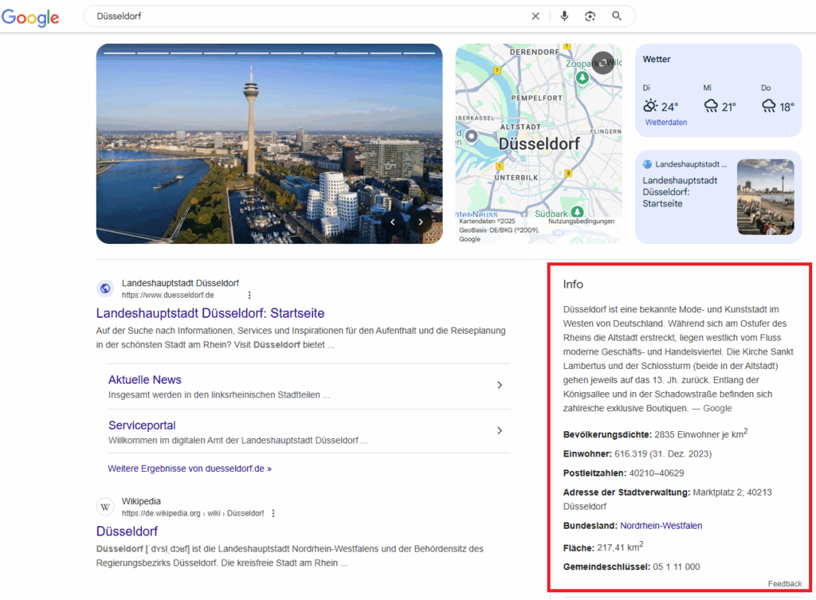The width and height of the screenshot is (816, 600).
Task: Show next photo in the image carousel
Action: pyautogui.click(x=421, y=222)
